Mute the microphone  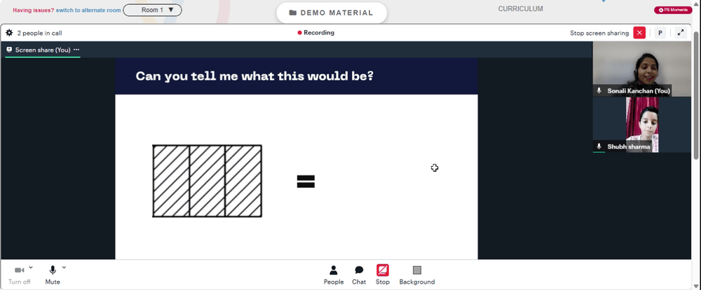[53, 275]
